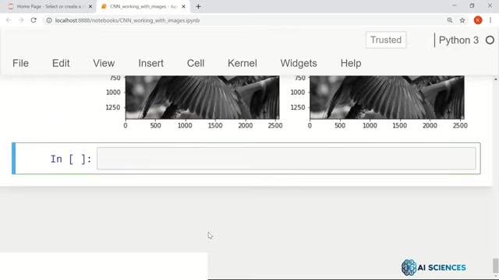Image resolution: width=499 pixels, height=280 pixels.
Task: View site information icon in address bar
Action: coord(49,20)
